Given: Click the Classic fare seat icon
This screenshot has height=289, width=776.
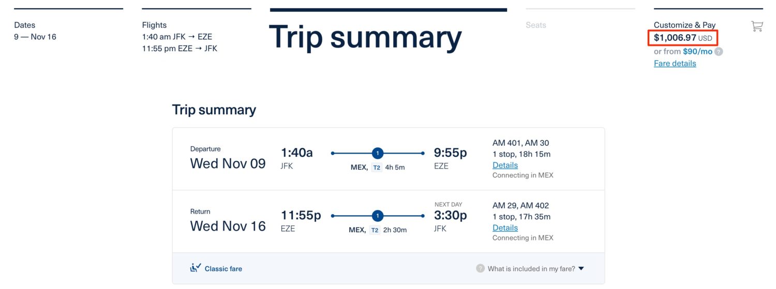Looking at the screenshot, I should pyautogui.click(x=195, y=268).
